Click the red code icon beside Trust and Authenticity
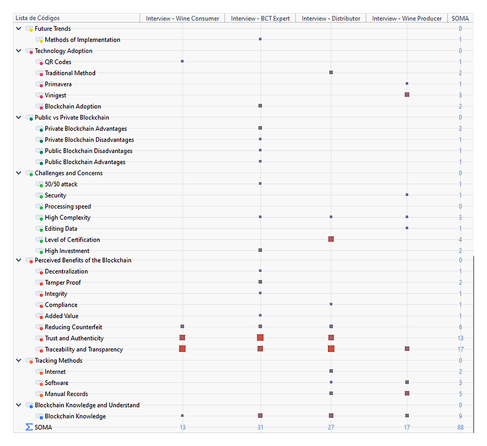 click(x=40, y=339)
